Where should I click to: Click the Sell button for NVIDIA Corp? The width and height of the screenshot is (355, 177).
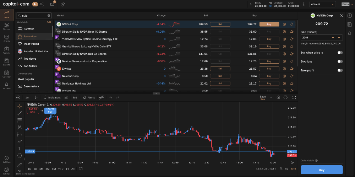point(220,24)
